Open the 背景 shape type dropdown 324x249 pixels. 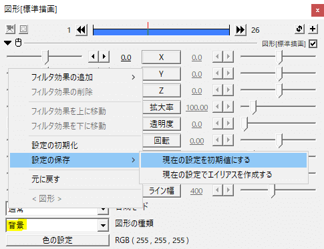(103, 226)
